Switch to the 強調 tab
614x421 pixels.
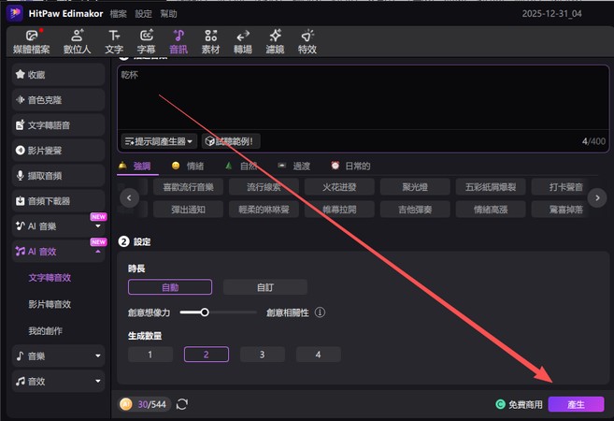click(x=136, y=167)
